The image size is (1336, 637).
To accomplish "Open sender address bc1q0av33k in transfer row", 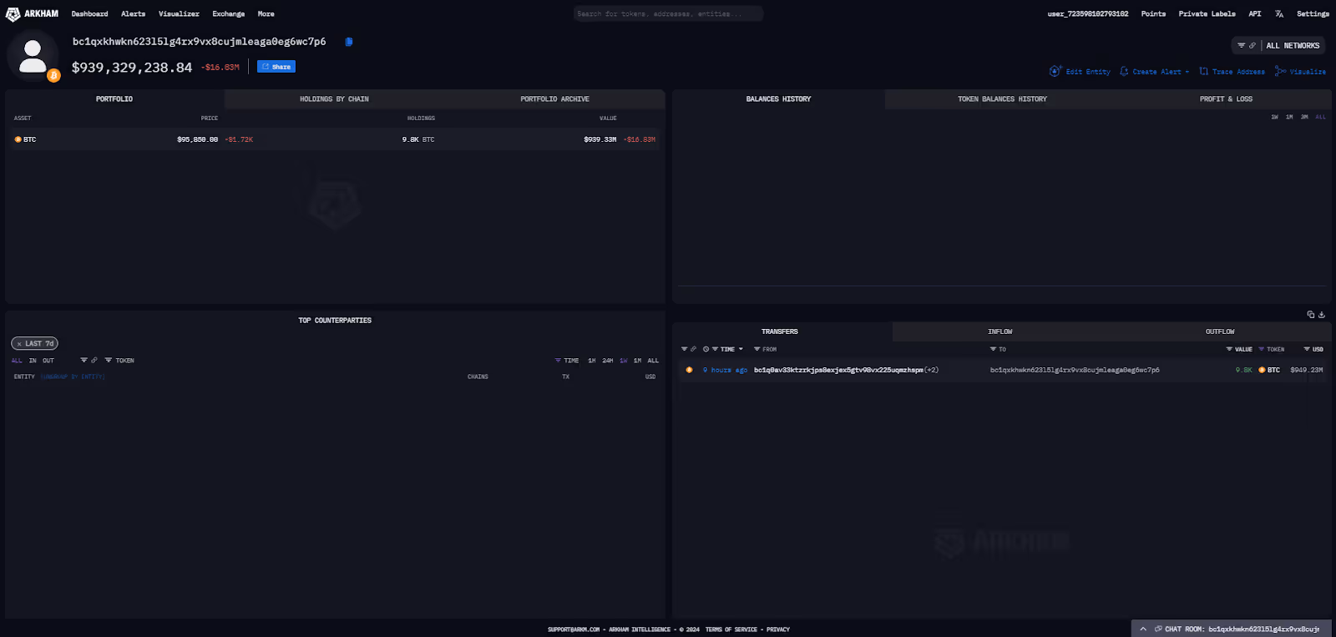I will (x=838, y=370).
